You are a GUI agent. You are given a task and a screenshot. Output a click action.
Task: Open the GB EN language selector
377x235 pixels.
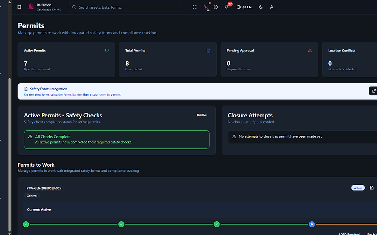(244, 7)
